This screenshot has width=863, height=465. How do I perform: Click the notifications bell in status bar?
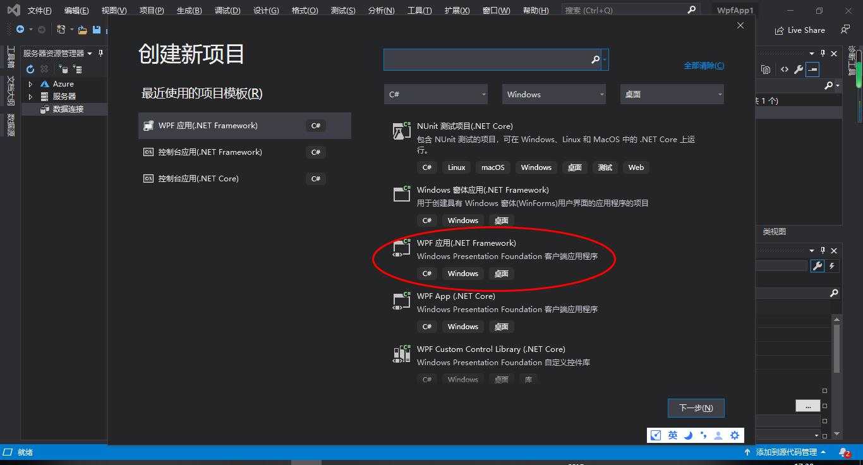[844, 452]
